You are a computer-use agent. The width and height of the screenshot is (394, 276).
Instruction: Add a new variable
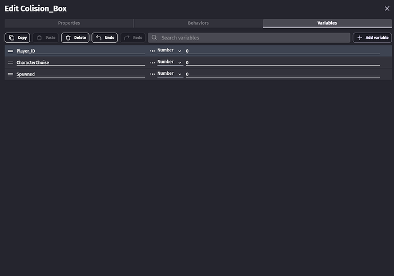pyautogui.click(x=372, y=38)
